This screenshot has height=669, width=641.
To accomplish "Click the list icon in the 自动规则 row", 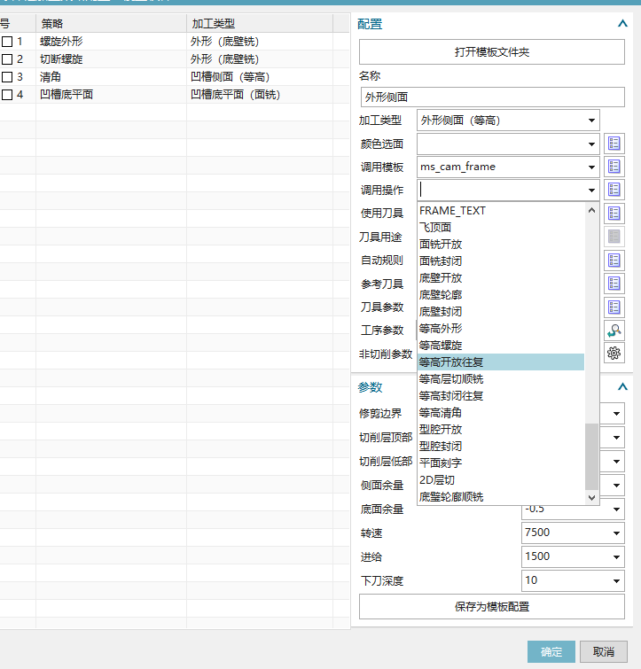I will 614,260.
